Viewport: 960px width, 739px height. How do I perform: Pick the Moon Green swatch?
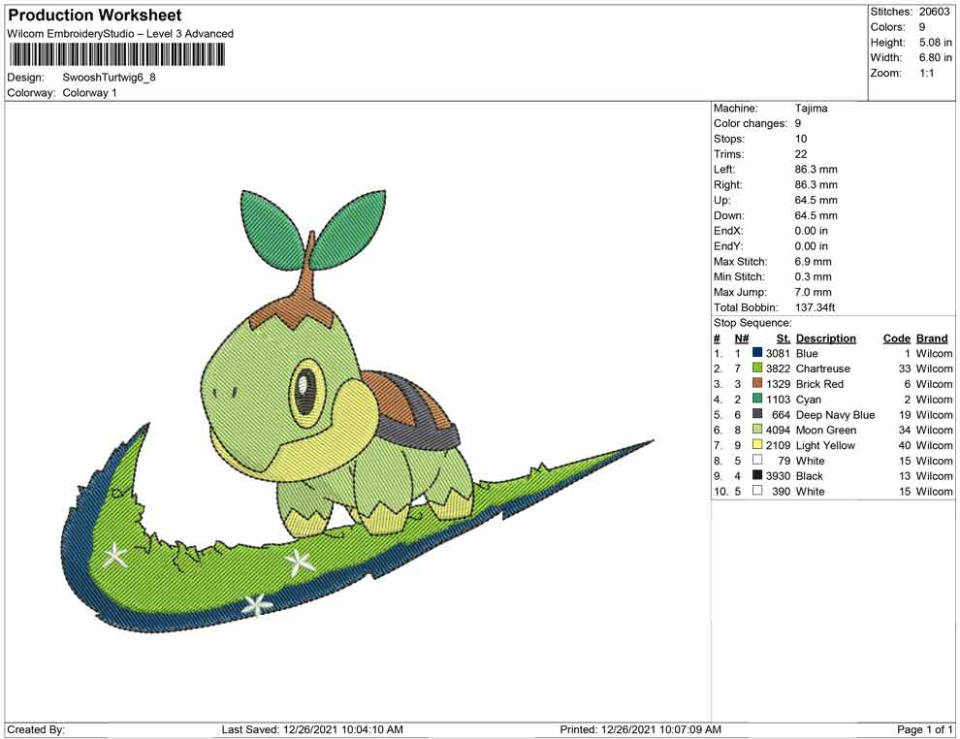757,430
